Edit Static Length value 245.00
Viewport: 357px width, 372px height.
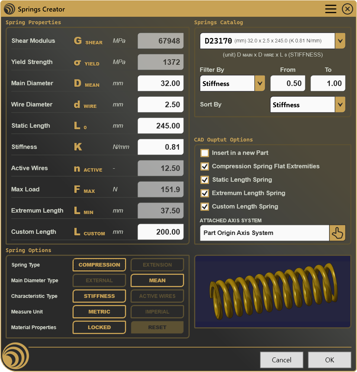pos(161,126)
